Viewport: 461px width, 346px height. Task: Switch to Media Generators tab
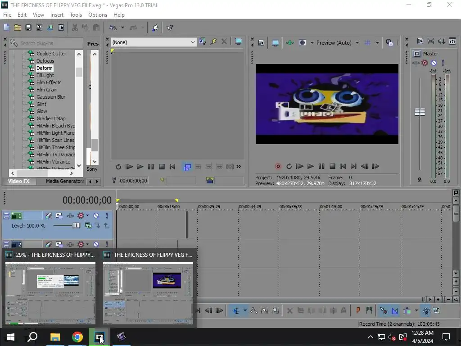pos(65,181)
